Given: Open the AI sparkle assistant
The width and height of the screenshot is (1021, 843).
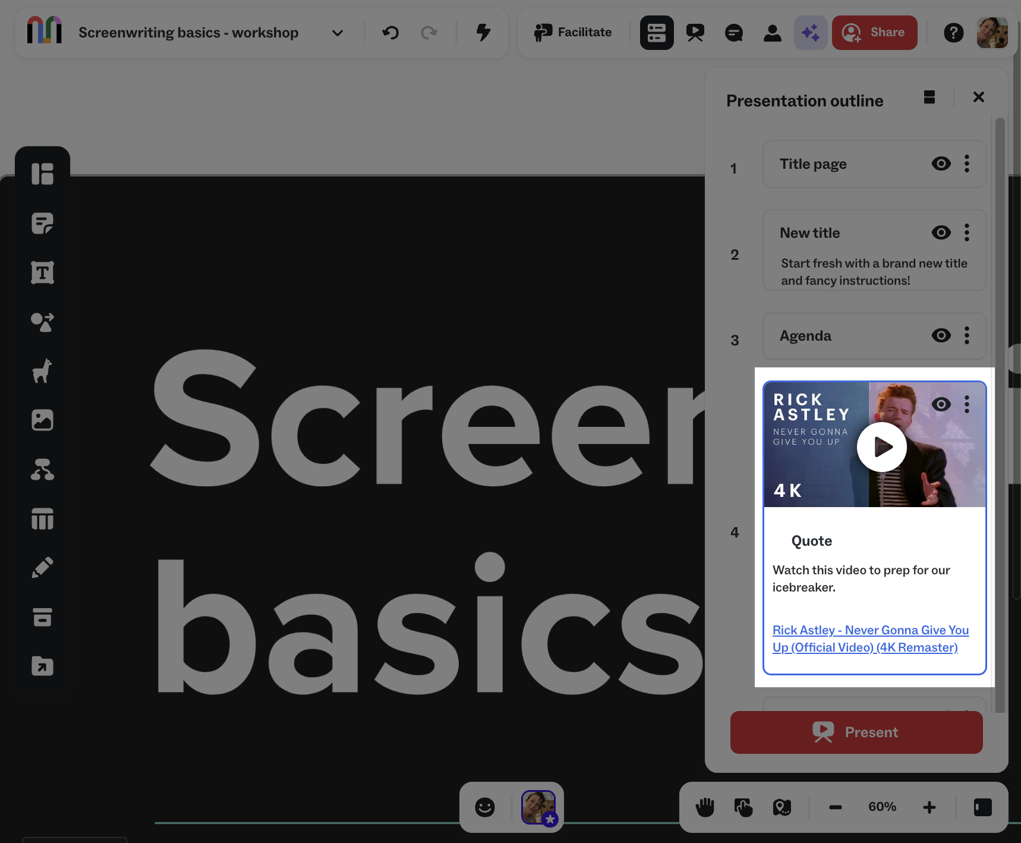Looking at the screenshot, I should pyautogui.click(x=811, y=33).
